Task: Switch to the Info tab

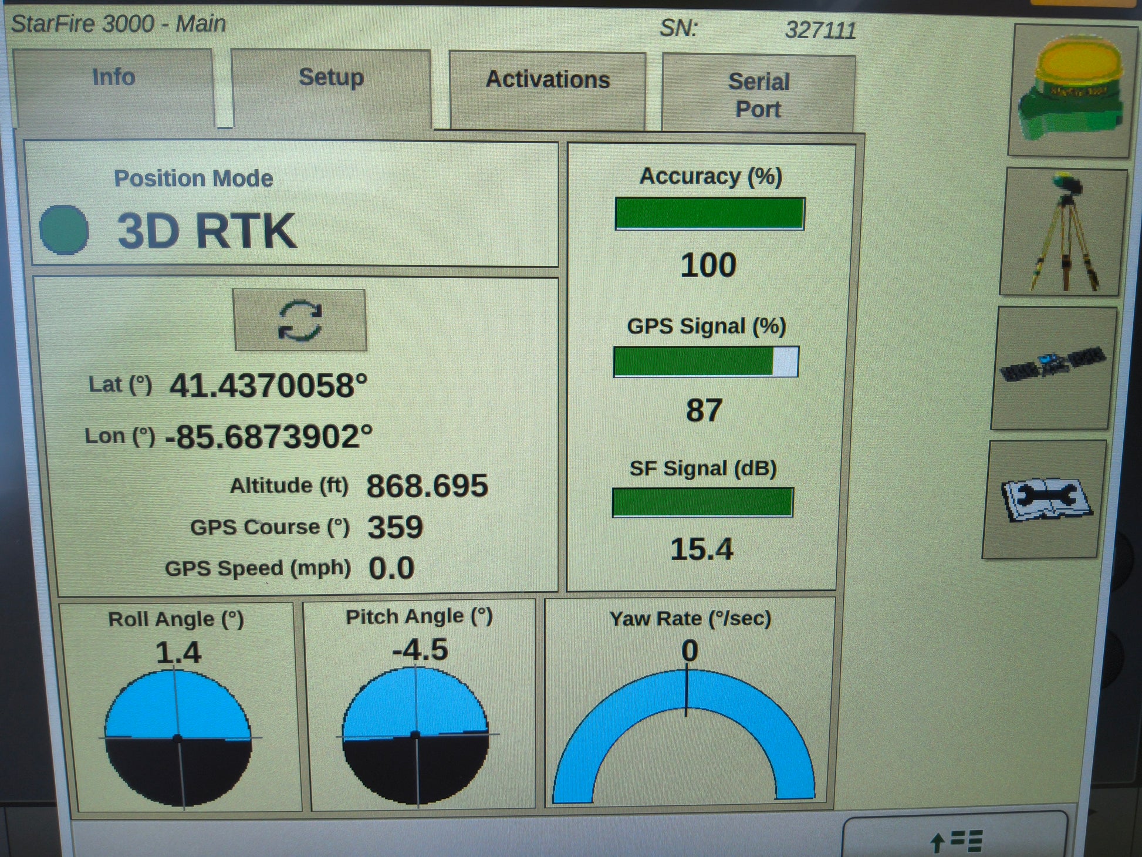Action: (113, 78)
